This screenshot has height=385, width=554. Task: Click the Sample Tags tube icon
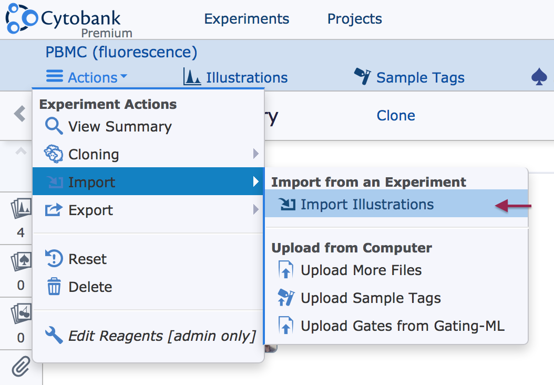(x=363, y=76)
